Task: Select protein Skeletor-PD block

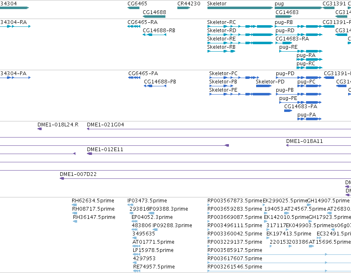Action: pyautogui.click(x=264, y=86)
